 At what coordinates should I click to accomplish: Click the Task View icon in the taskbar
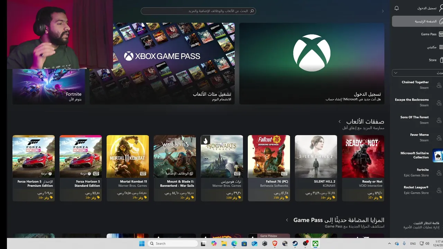pyautogui.click(x=204, y=243)
